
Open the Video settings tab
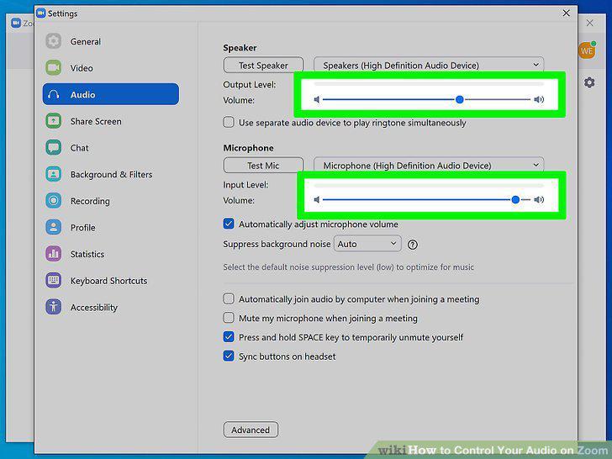tap(111, 67)
